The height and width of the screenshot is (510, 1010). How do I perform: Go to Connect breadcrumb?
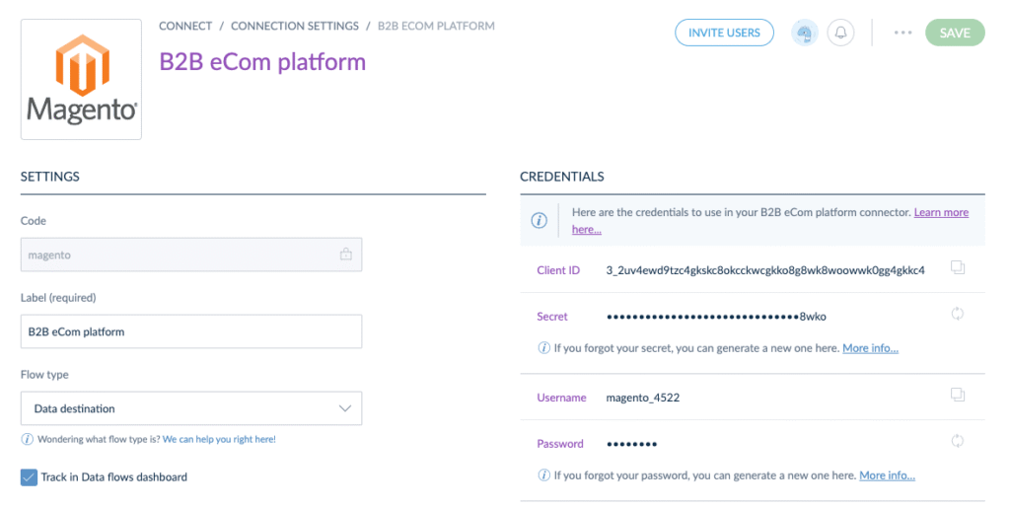tap(185, 27)
